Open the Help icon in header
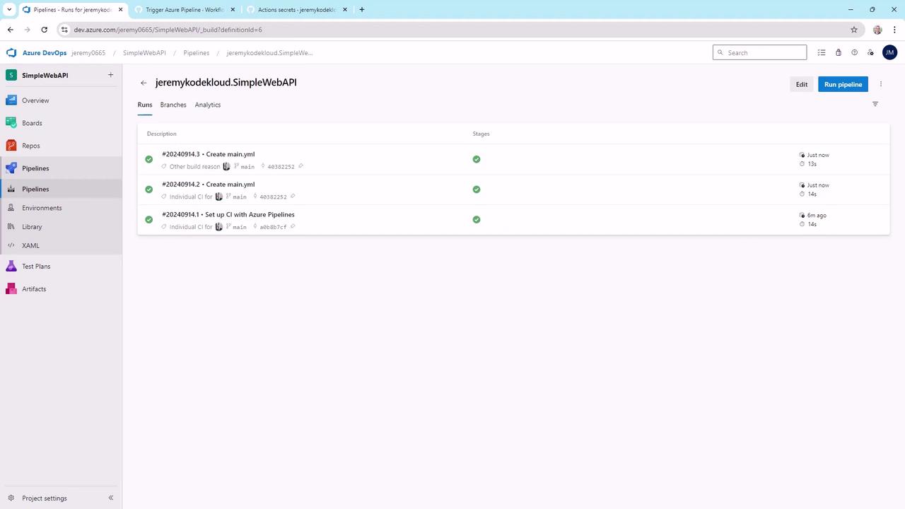The height and width of the screenshot is (509, 905). tap(854, 52)
